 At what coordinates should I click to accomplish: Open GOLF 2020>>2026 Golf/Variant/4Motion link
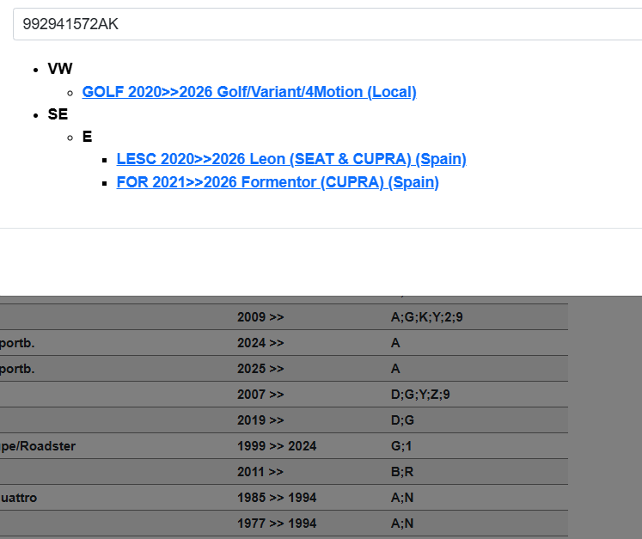(x=249, y=92)
